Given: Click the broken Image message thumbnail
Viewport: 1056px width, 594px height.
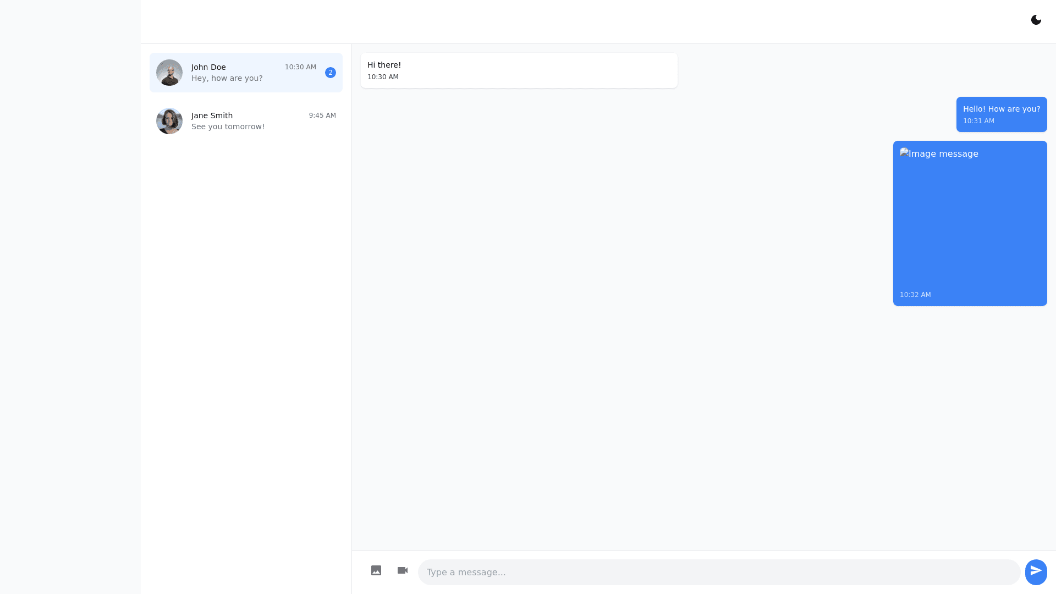Looking at the screenshot, I should tap(938, 154).
